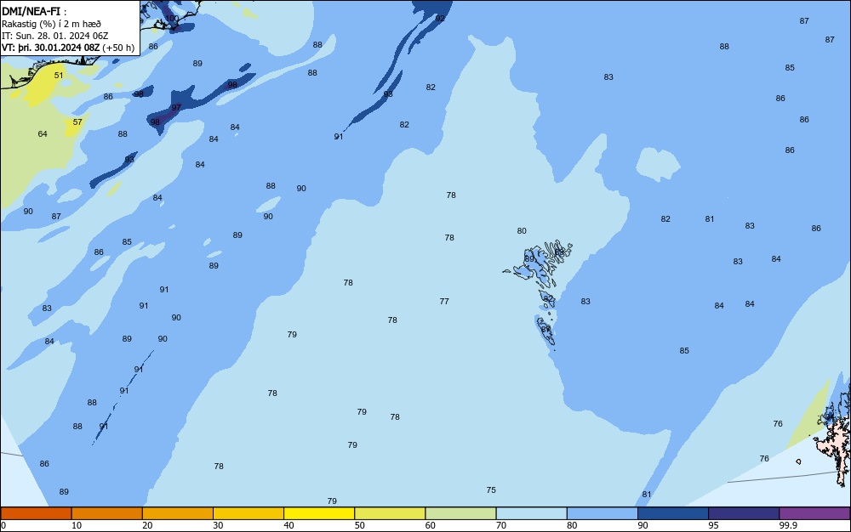
Task: Click the indigo 95–99.9 legend segment
Action: 744,513
